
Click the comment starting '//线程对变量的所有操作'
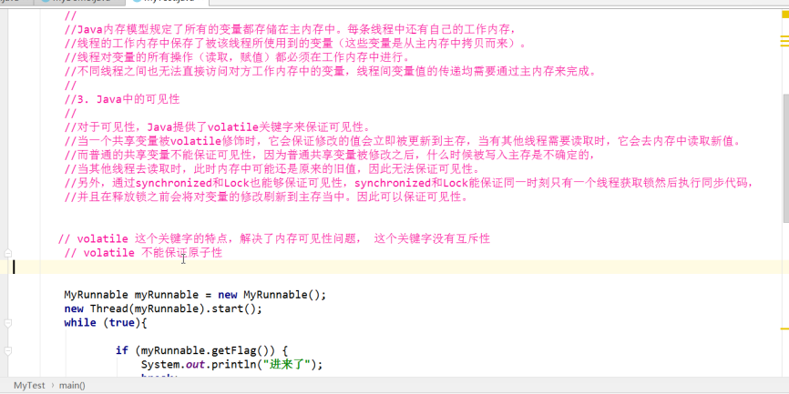pos(238,57)
